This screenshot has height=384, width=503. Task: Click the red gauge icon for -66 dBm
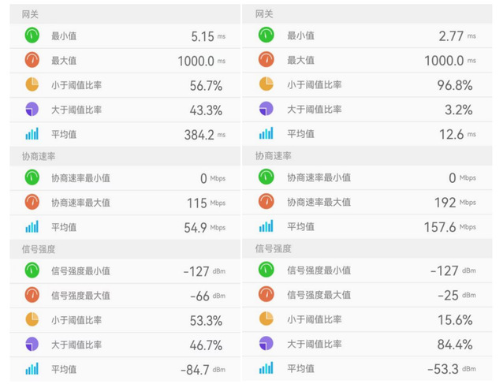point(32,295)
